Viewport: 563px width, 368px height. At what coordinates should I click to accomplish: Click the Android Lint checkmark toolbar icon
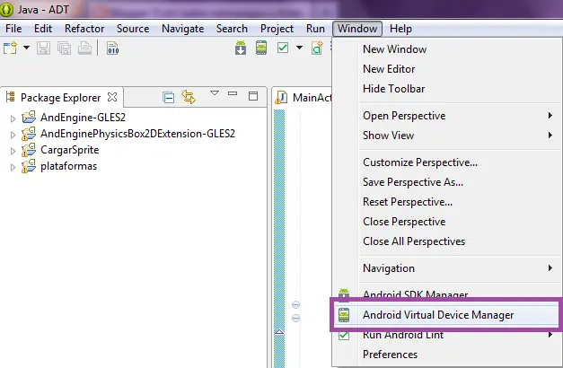click(283, 48)
